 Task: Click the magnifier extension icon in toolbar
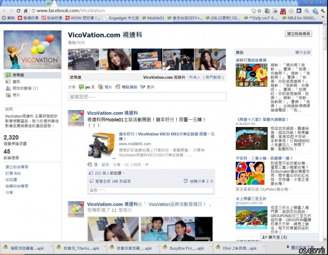[x=306, y=11]
